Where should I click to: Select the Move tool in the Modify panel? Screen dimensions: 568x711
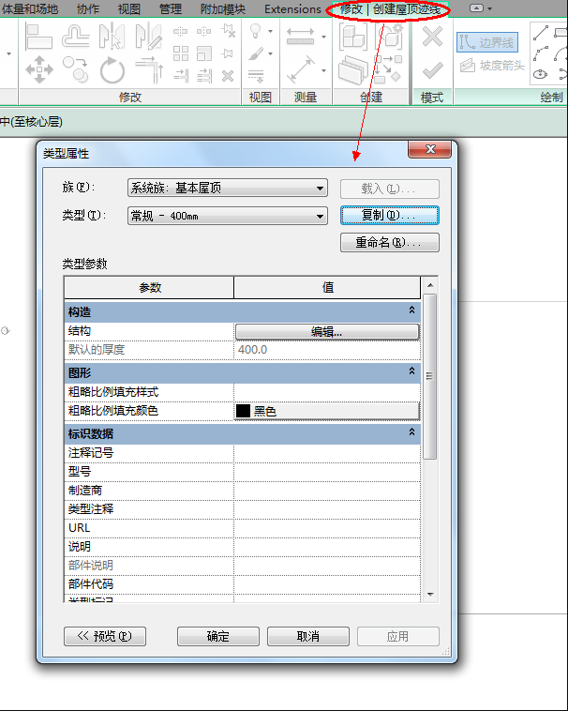38,68
